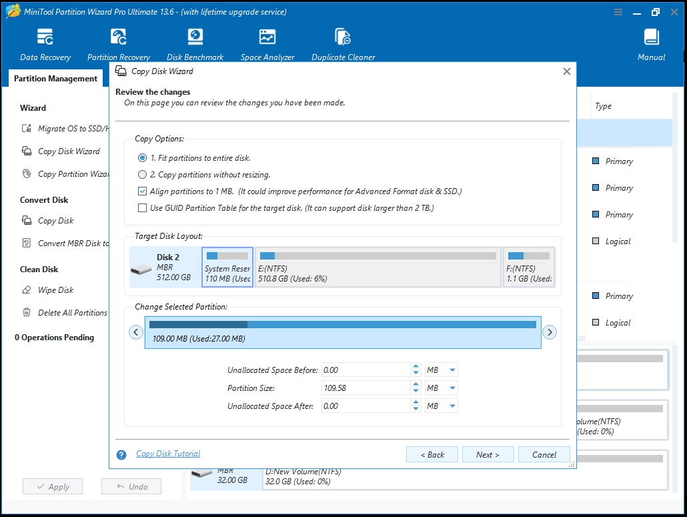Image resolution: width=687 pixels, height=517 pixels.
Task: Open Data Recovery tool
Action: click(x=45, y=45)
